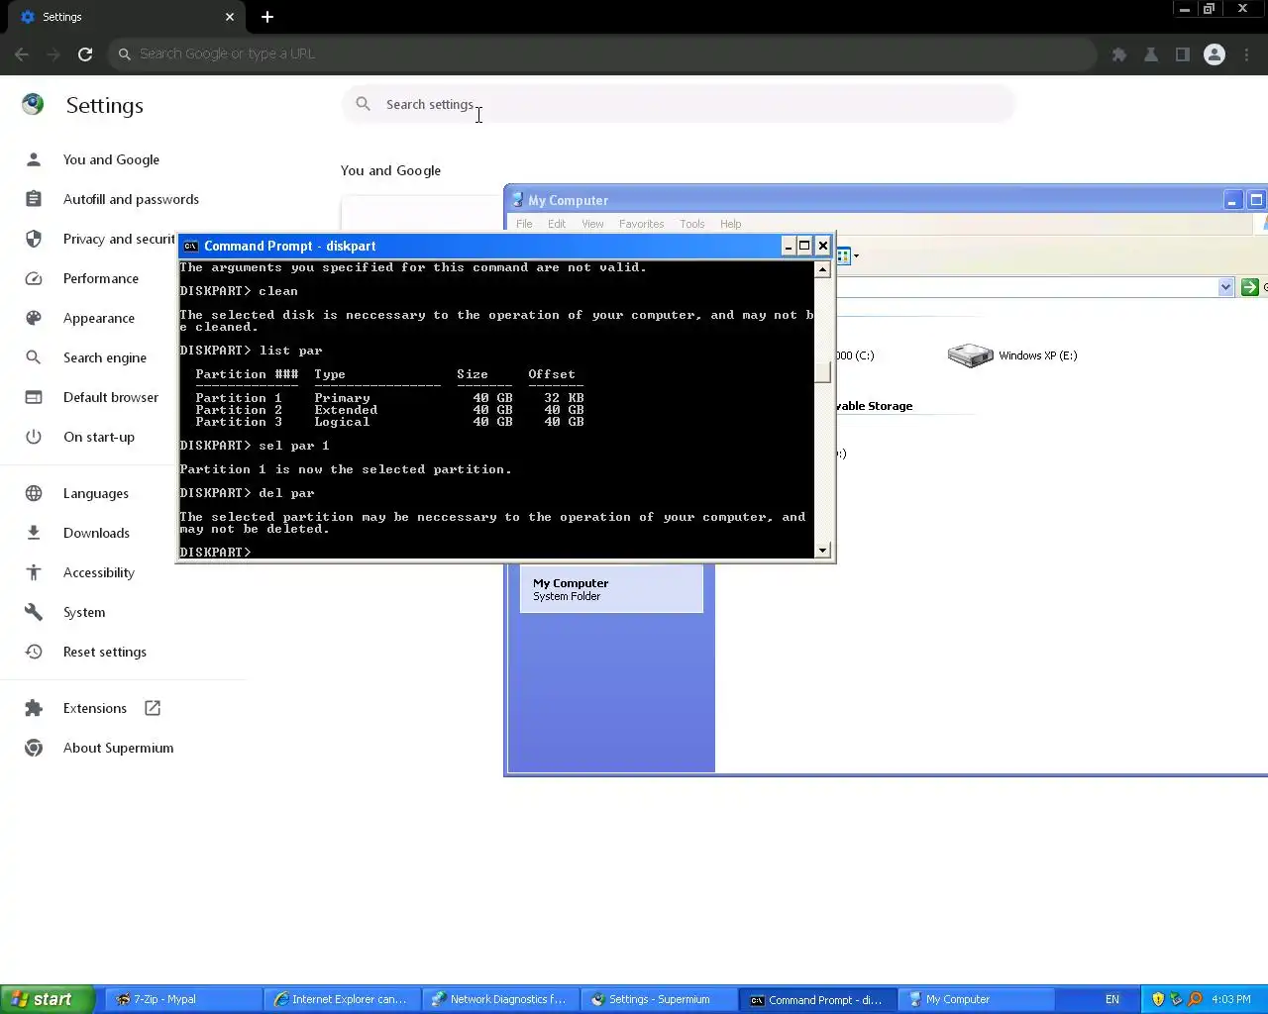Open Tools menu in My Computer window
The image size is (1268, 1014).
pyautogui.click(x=692, y=224)
